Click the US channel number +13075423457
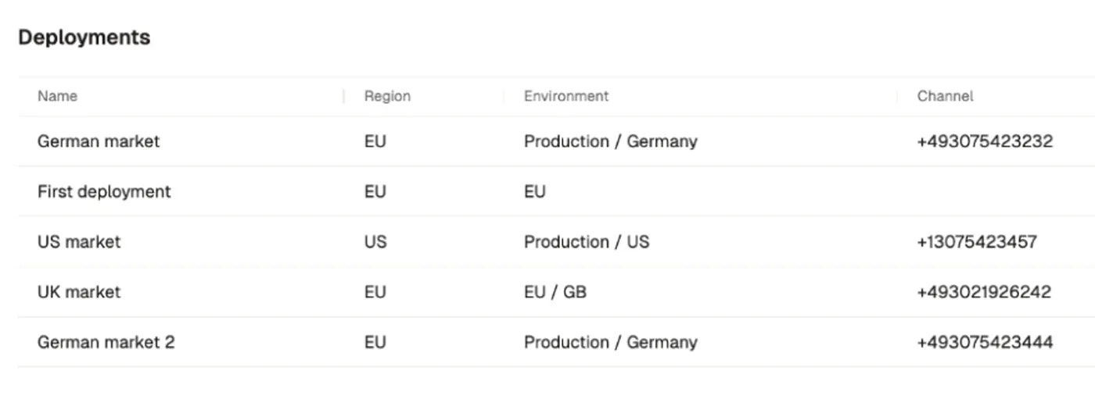Screen dimensions: 1095x406 point(977,242)
